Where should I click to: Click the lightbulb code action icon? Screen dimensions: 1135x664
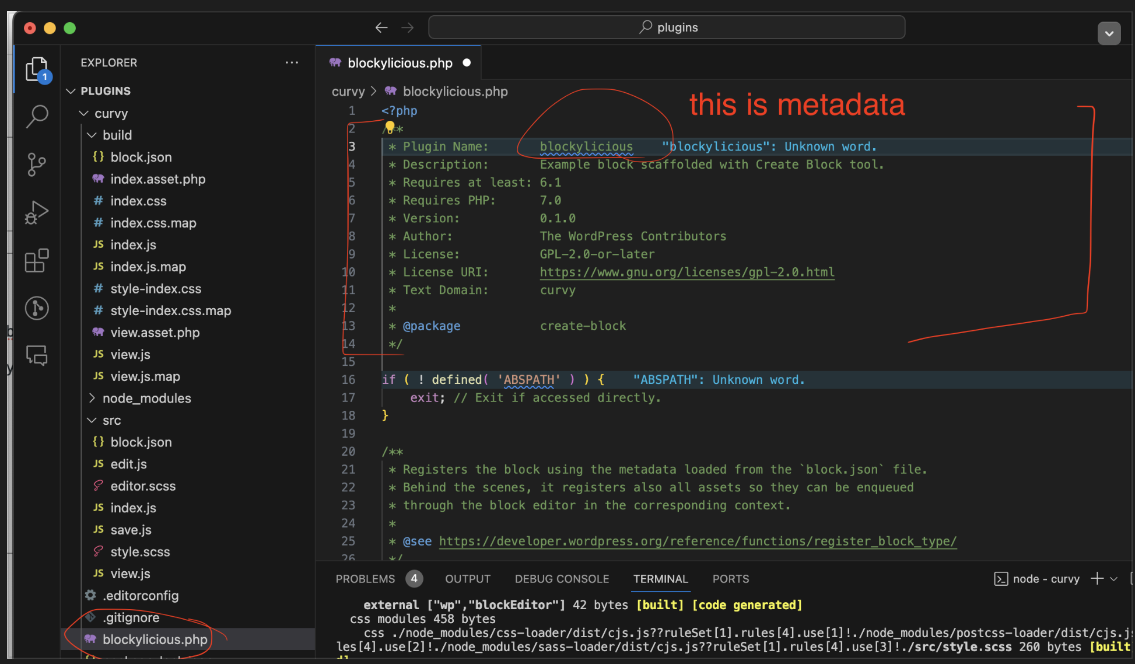[x=390, y=127]
